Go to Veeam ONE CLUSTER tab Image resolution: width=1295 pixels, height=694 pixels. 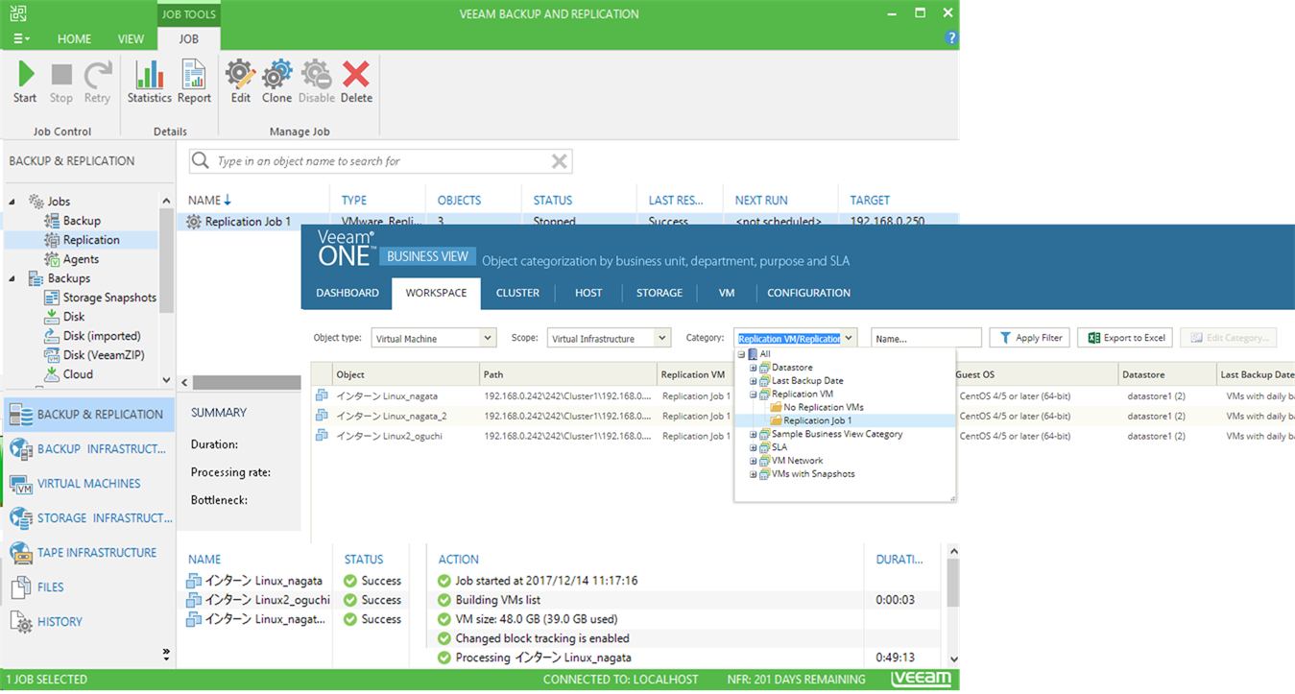(x=517, y=293)
